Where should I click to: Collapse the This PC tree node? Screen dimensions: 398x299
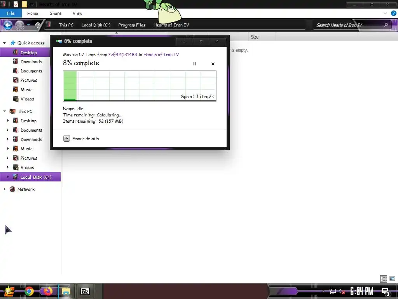click(x=5, y=111)
